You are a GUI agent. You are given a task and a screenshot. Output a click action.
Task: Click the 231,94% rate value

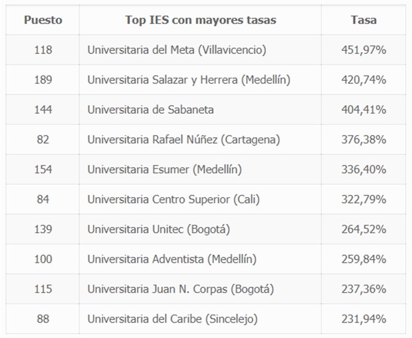click(363, 319)
